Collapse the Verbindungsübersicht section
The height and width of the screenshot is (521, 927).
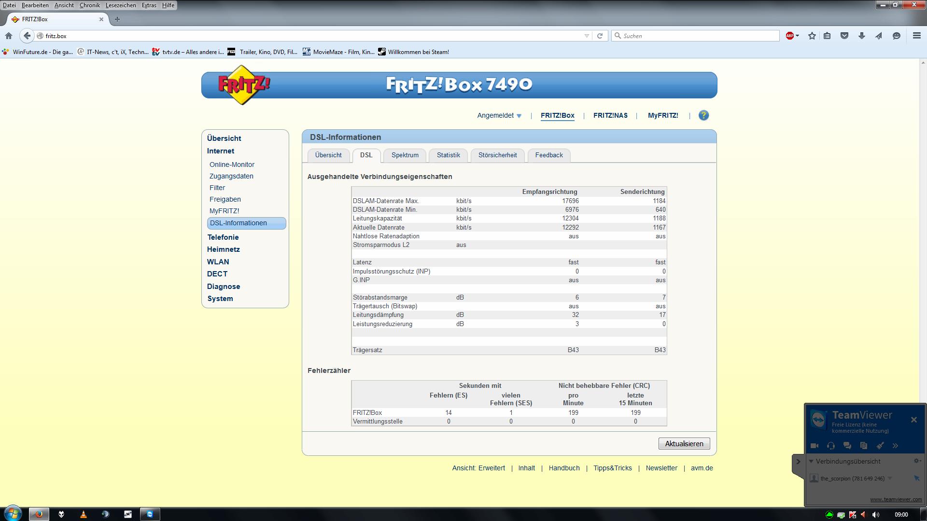coord(812,461)
